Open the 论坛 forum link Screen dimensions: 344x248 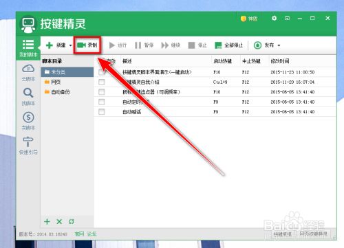click(x=92, y=234)
